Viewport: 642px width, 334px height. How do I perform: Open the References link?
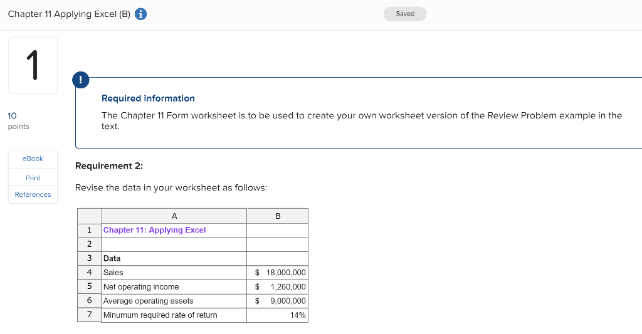click(x=33, y=194)
